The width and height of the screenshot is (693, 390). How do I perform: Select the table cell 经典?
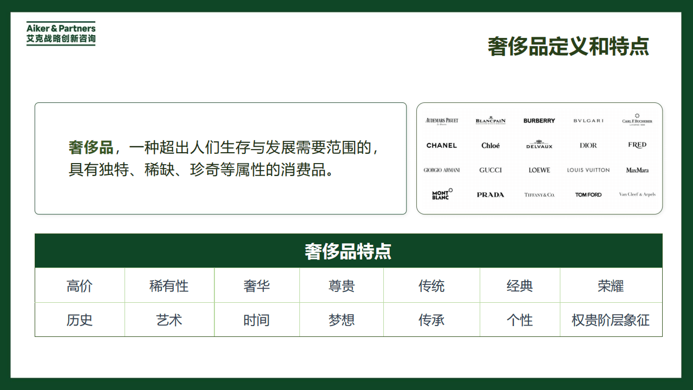[520, 286]
